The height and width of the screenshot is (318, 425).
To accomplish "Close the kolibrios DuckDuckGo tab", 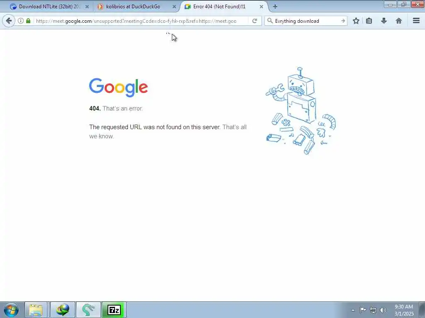I will (174, 7).
